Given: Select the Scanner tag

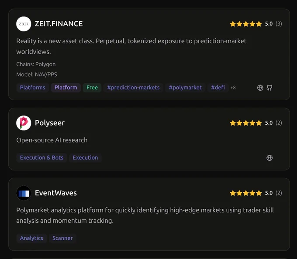Looking at the screenshot, I should (62, 238).
